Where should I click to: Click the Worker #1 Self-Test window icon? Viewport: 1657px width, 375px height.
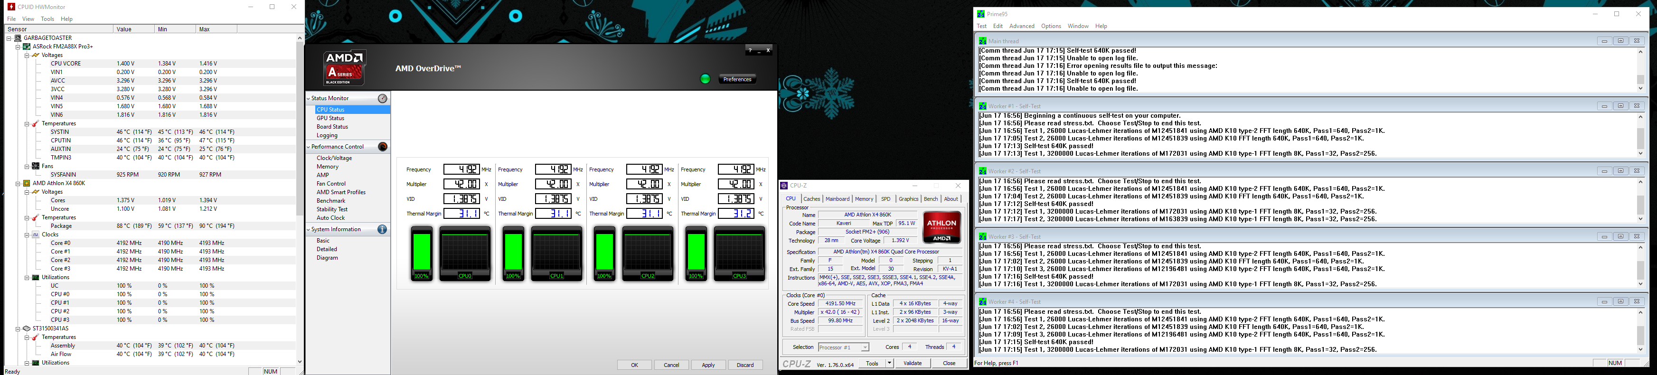click(982, 106)
